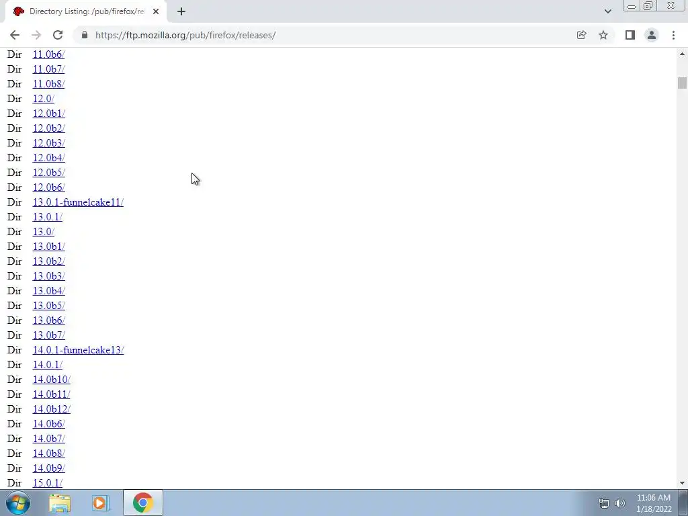Open the 12.0b4/ directory
Viewport: 688px width, 516px height.
pyautogui.click(x=48, y=157)
